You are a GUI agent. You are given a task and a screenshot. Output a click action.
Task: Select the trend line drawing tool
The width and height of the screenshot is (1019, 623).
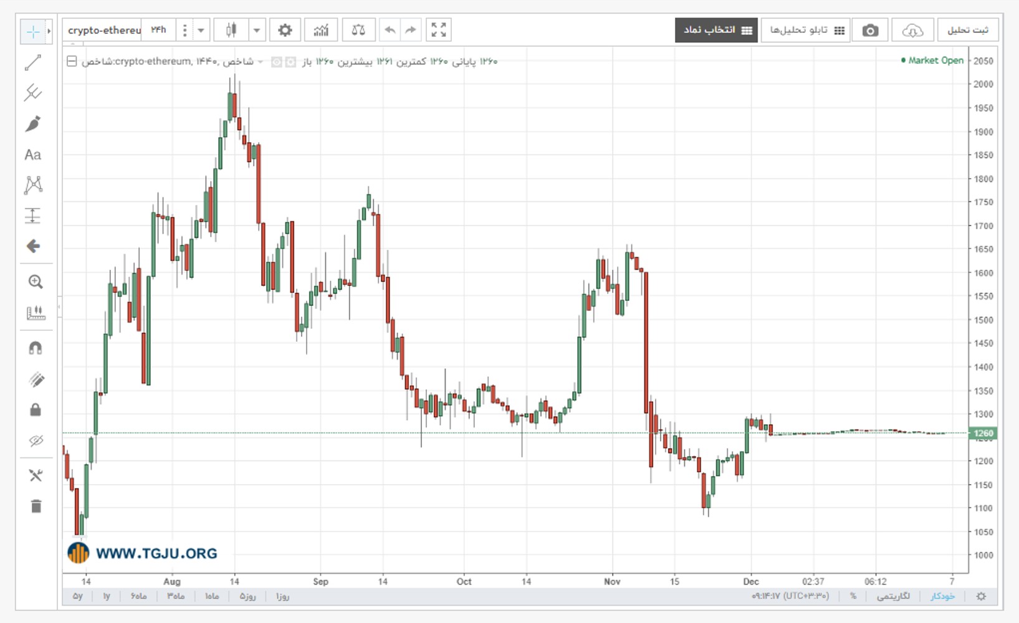(33, 62)
